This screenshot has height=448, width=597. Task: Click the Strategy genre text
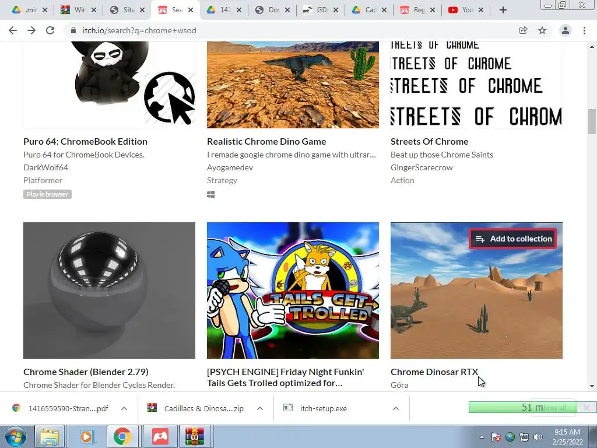(x=222, y=180)
